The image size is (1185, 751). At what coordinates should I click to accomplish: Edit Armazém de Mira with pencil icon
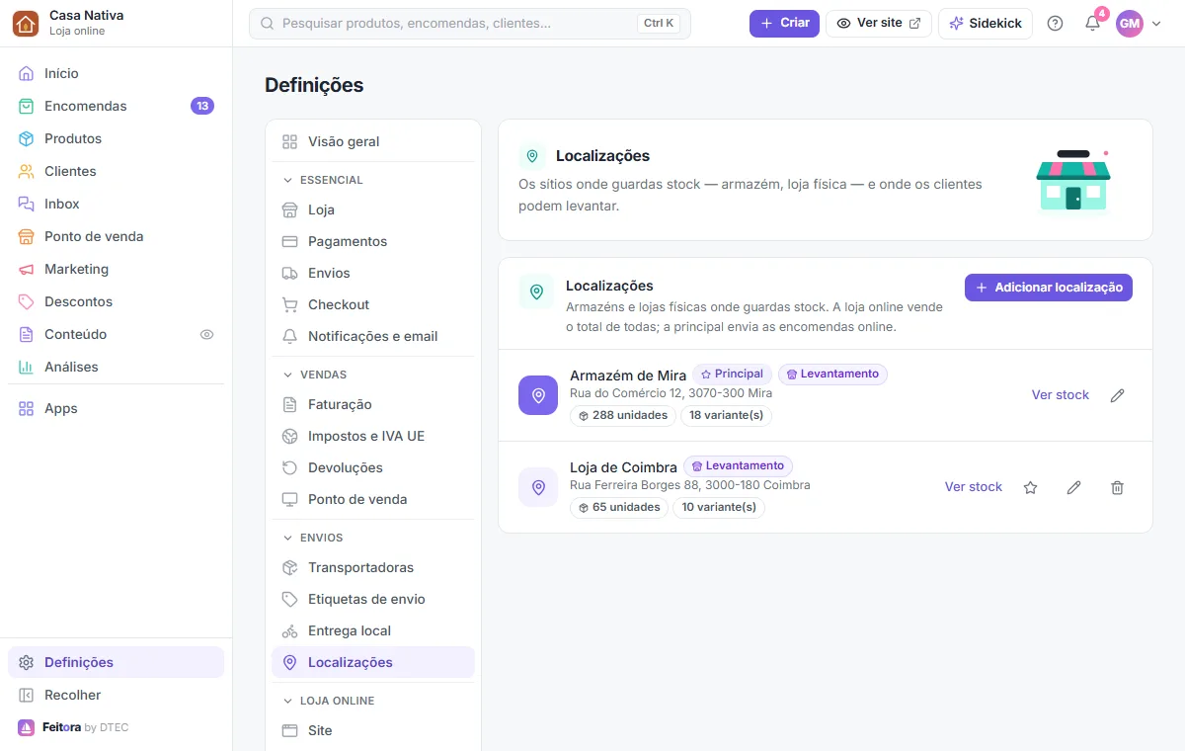[x=1117, y=395]
